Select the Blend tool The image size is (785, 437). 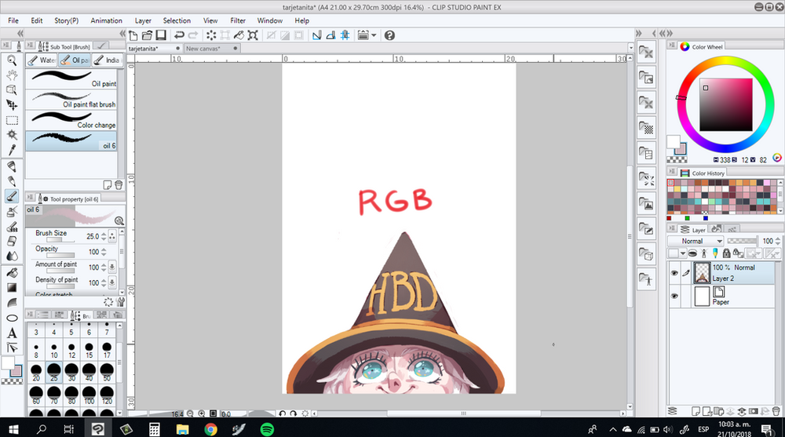[12, 257]
